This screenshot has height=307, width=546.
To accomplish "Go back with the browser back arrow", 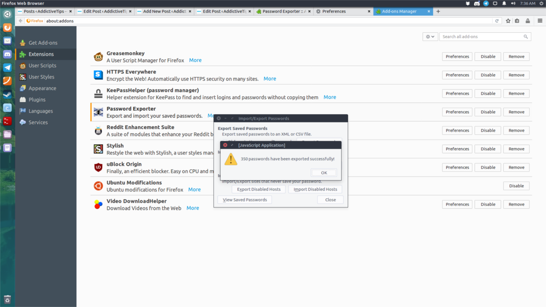I will pyautogui.click(x=20, y=21).
